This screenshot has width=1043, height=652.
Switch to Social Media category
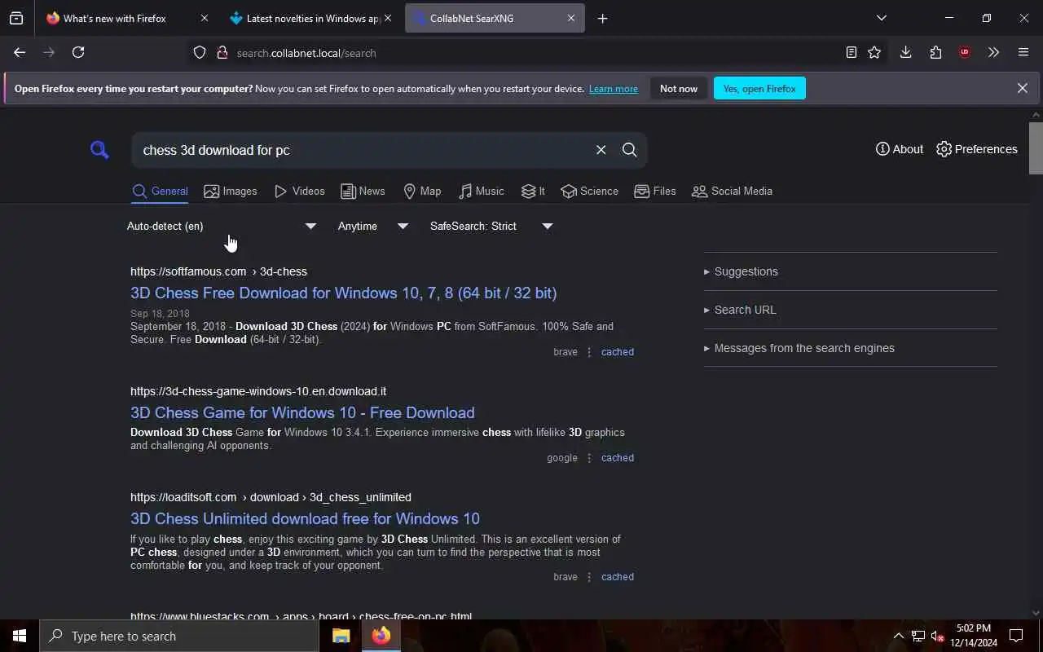click(x=732, y=192)
